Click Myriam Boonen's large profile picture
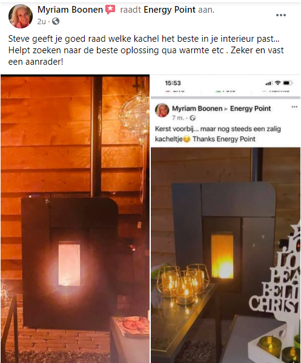Screen dimensions: 301x363 [21, 16]
